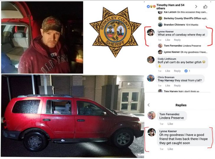This screenshot has height=159, width=215.
Task: Go back using Replies header arrow
Action: click(x=149, y=105)
